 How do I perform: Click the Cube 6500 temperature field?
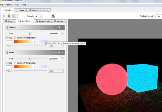[x=55, y=71]
